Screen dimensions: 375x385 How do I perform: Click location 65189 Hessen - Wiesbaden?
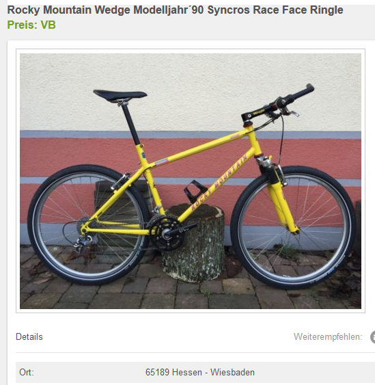tap(200, 372)
